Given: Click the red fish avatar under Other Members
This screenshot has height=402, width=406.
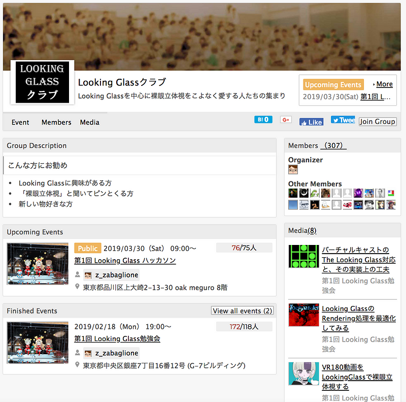Looking at the screenshot, I should [x=348, y=205].
